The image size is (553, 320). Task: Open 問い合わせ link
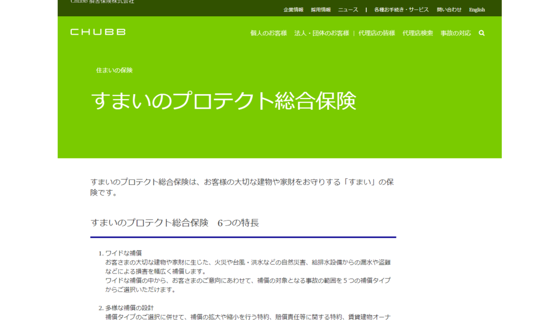tap(449, 10)
